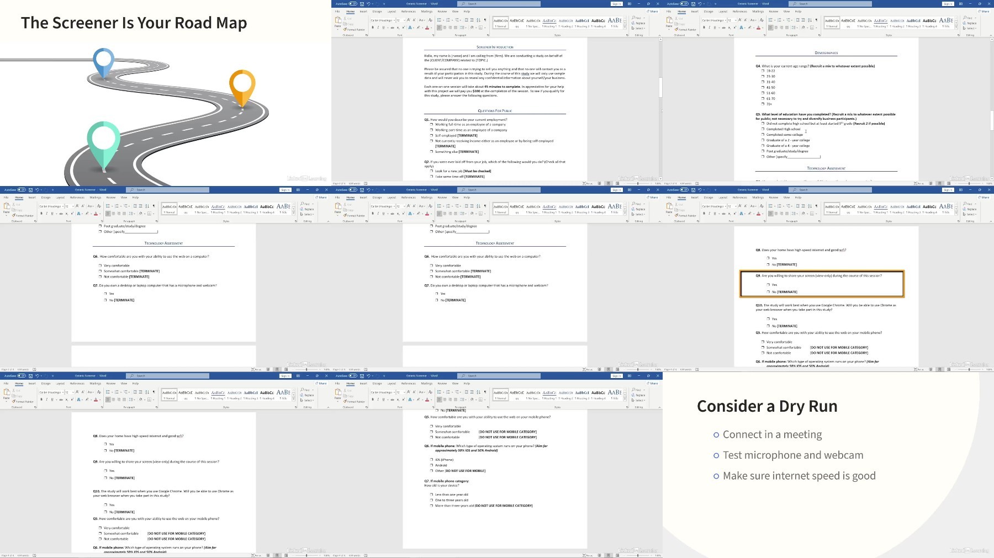Toggle Bold in Screener Introduction Word window
The width and height of the screenshot is (994, 558).
pos(373,28)
